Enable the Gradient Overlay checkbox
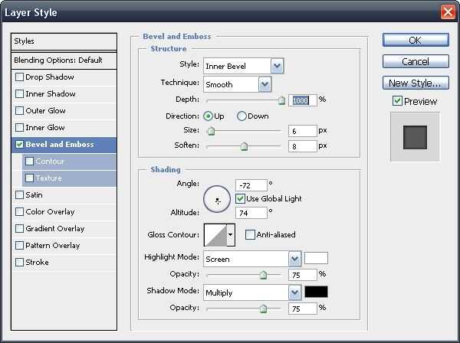This screenshot has width=460, height=343. pyautogui.click(x=19, y=229)
